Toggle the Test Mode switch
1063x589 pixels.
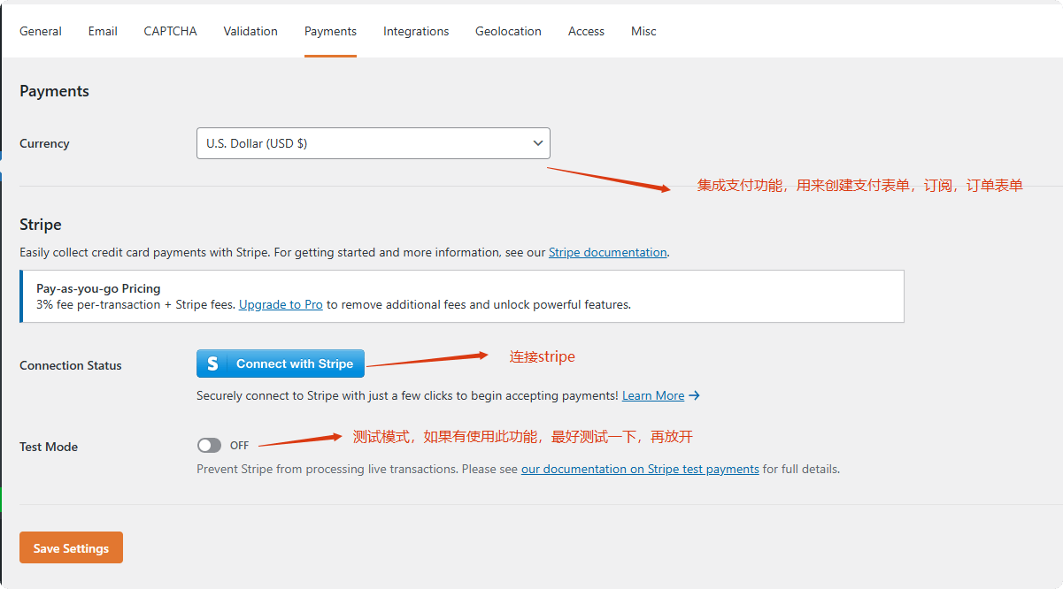(x=210, y=446)
